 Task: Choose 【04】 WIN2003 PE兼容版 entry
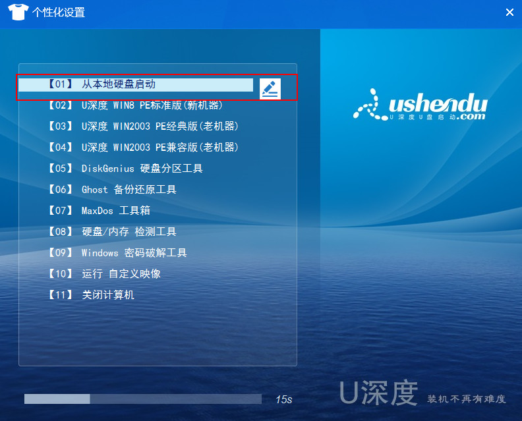coord(143,147)
